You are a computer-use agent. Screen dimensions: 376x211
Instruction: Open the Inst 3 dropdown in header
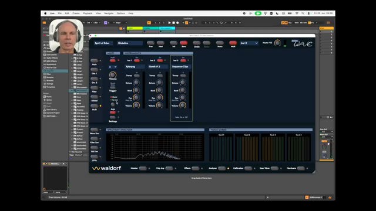[249, 43]
